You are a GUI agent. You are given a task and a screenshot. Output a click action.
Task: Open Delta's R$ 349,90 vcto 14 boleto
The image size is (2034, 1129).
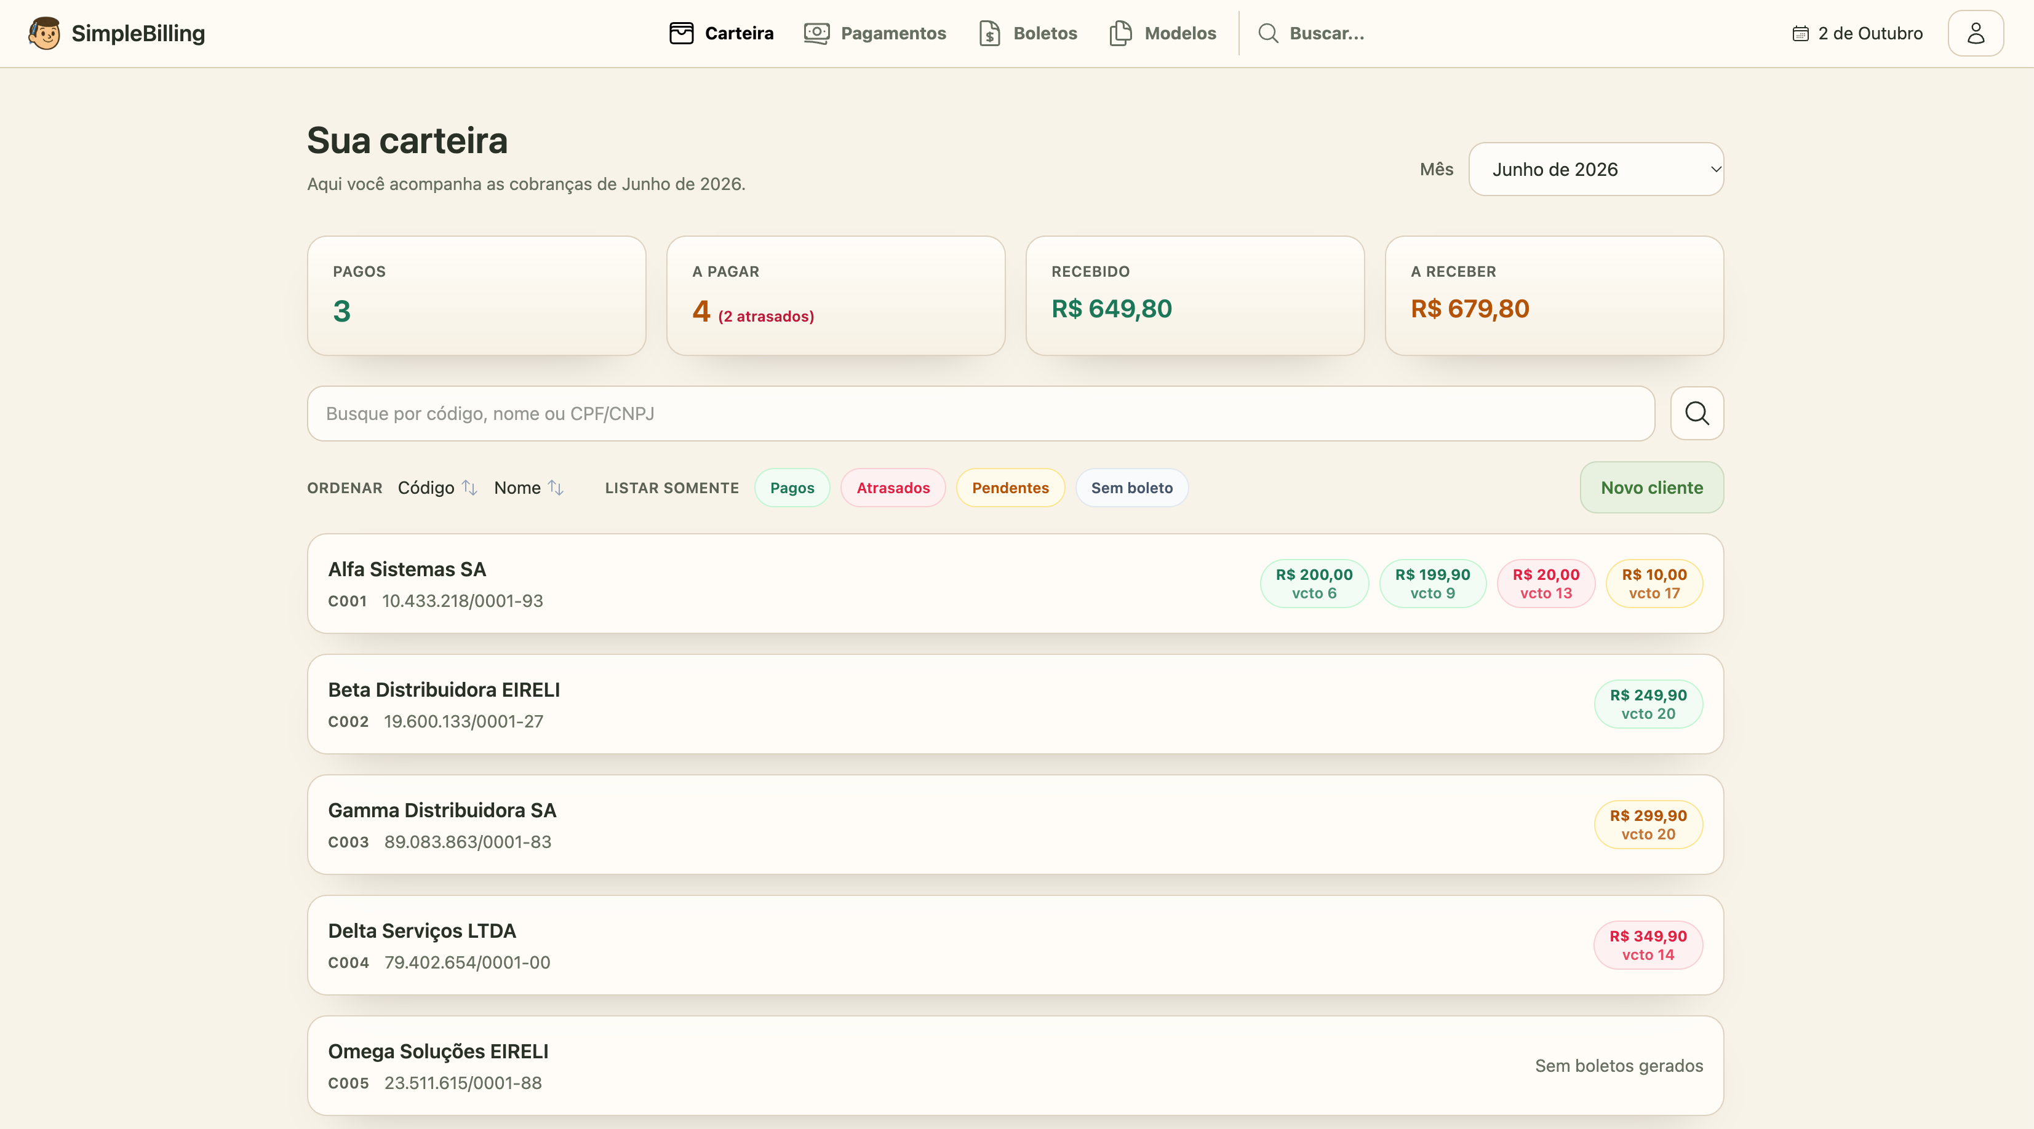tap(1648, 945)
